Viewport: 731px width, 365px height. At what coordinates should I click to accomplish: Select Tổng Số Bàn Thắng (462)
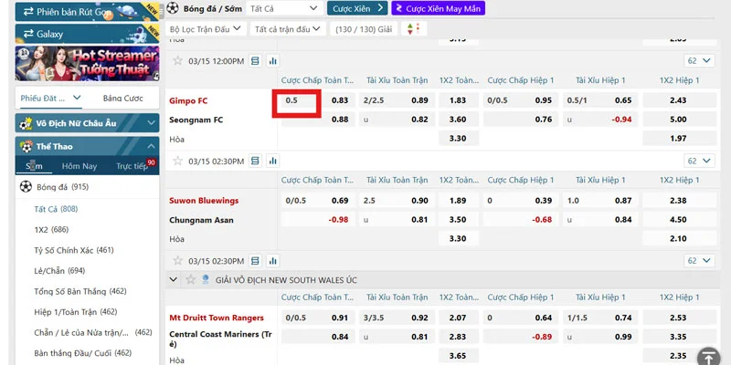tap(80, 291)
